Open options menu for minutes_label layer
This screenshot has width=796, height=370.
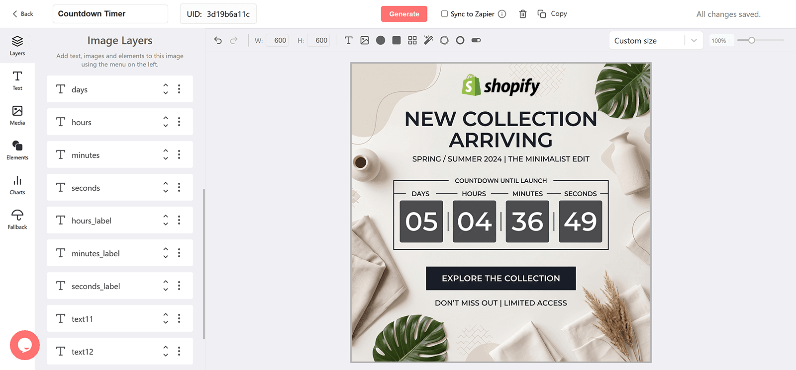179,253
